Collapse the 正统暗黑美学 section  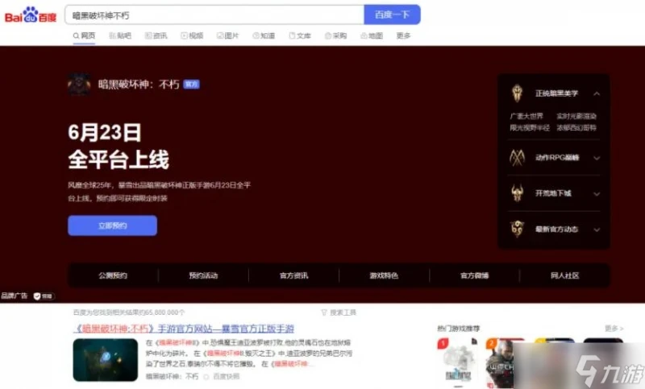pos(597,93)
